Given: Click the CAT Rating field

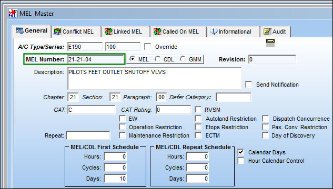Looking at the screenshot, I should coord(173,110).
